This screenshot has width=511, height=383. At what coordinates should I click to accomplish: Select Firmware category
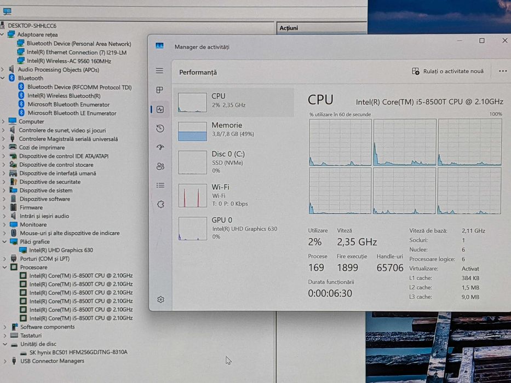point(31,207)
